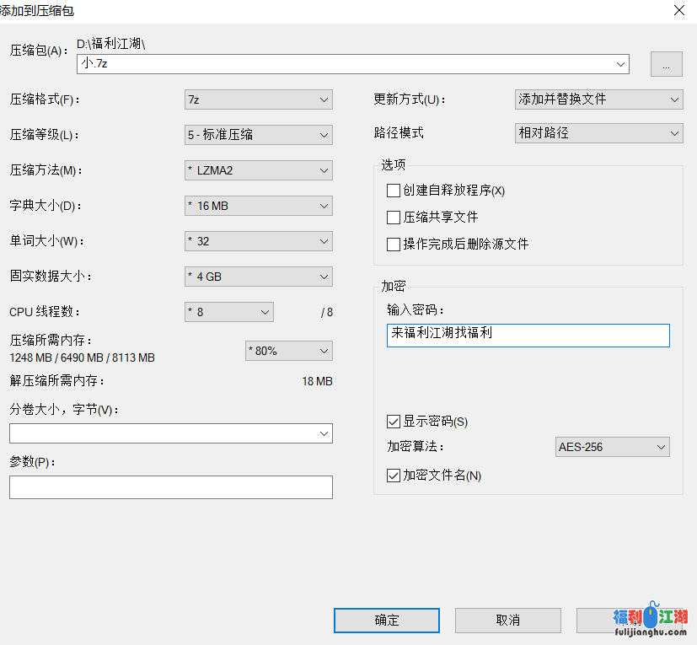697x645 pixels.
Task: Enable delete source files after compression
Action: (x=394, y=245)
